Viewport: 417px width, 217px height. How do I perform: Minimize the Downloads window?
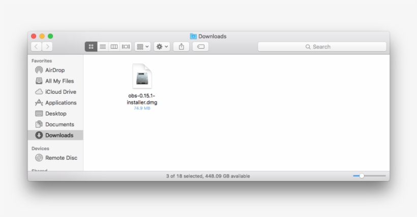[42, 37]
